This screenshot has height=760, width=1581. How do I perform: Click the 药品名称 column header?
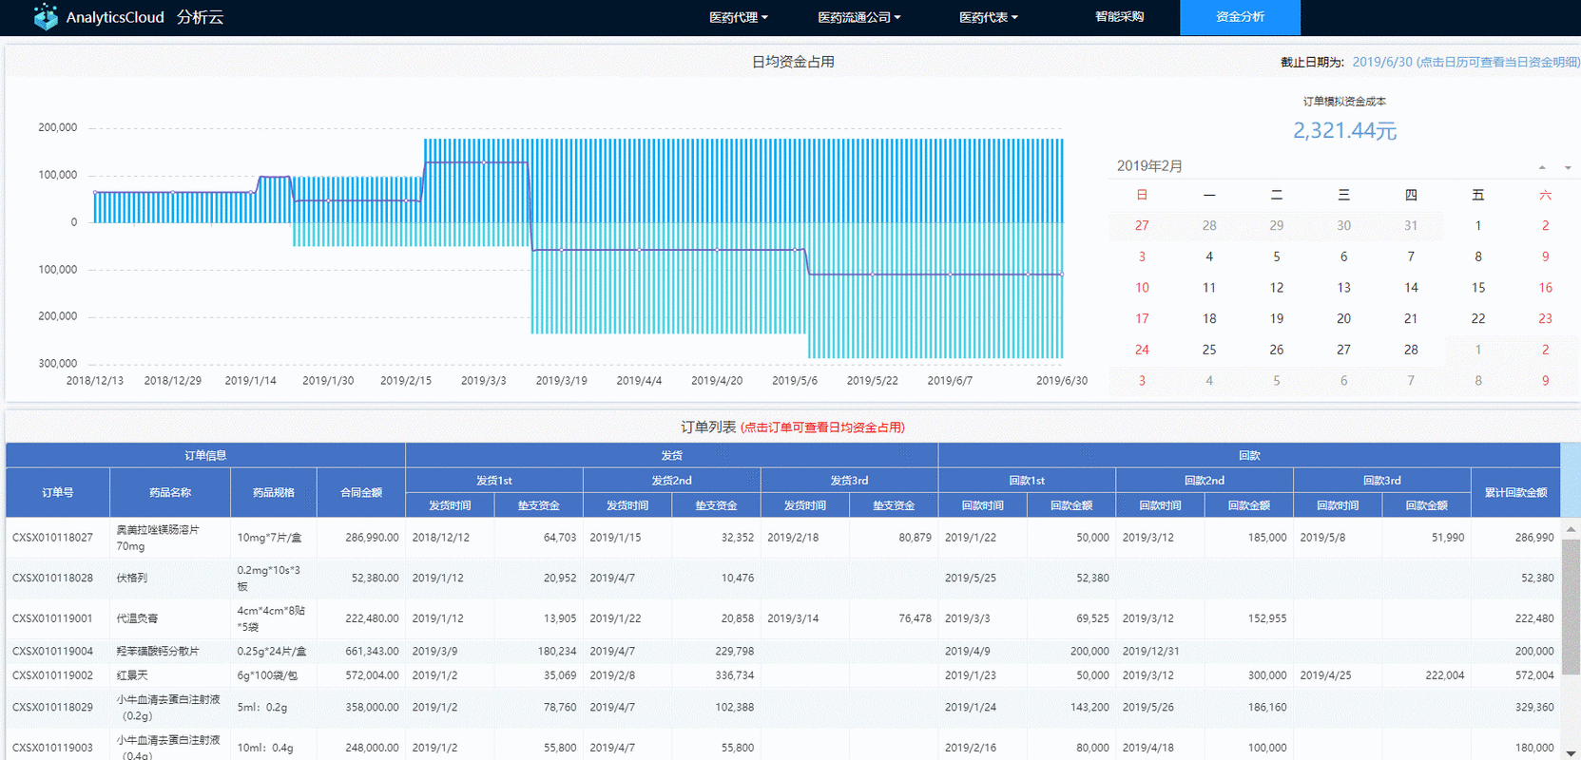(x=170, y=492)
